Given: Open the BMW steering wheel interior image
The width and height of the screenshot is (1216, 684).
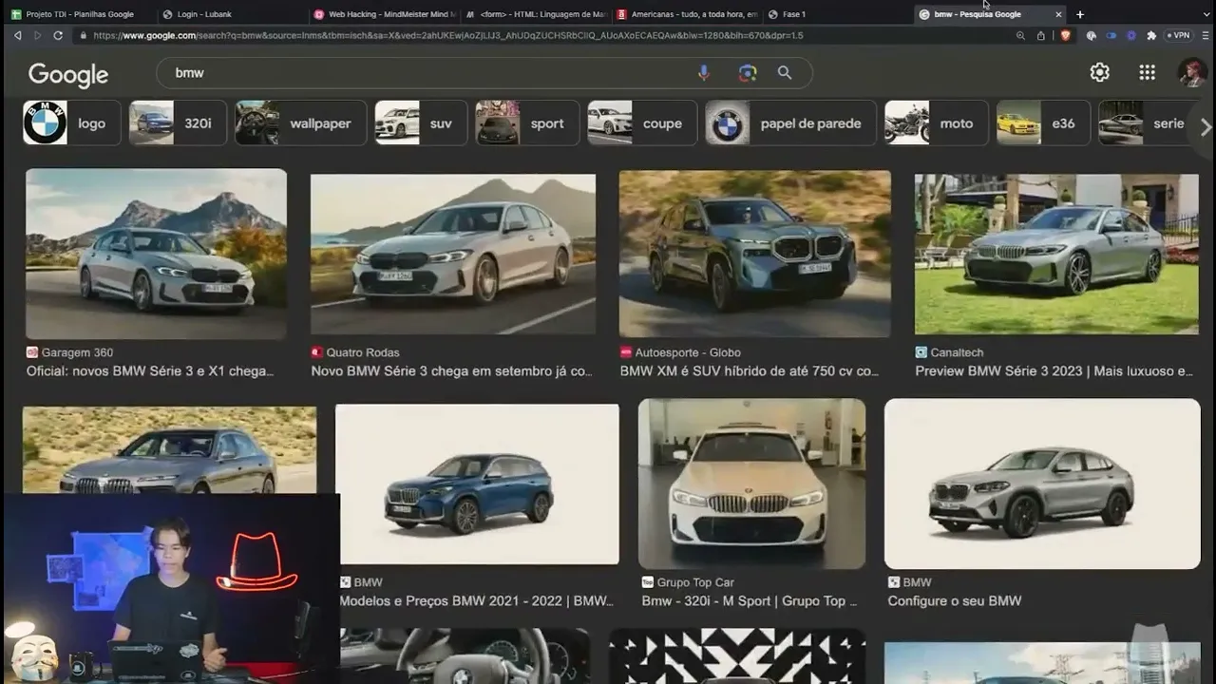Looking at the screenshot, I should (x=465, y=656).
